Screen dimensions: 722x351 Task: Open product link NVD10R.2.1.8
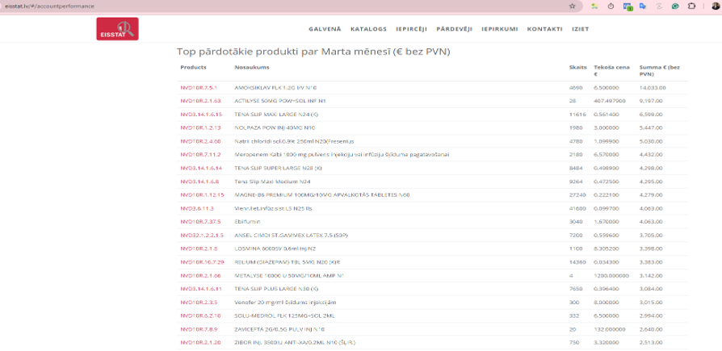coord(199,249)
